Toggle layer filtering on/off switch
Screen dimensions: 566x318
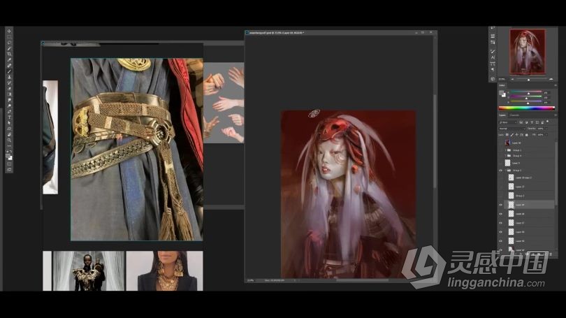point(548,122)
